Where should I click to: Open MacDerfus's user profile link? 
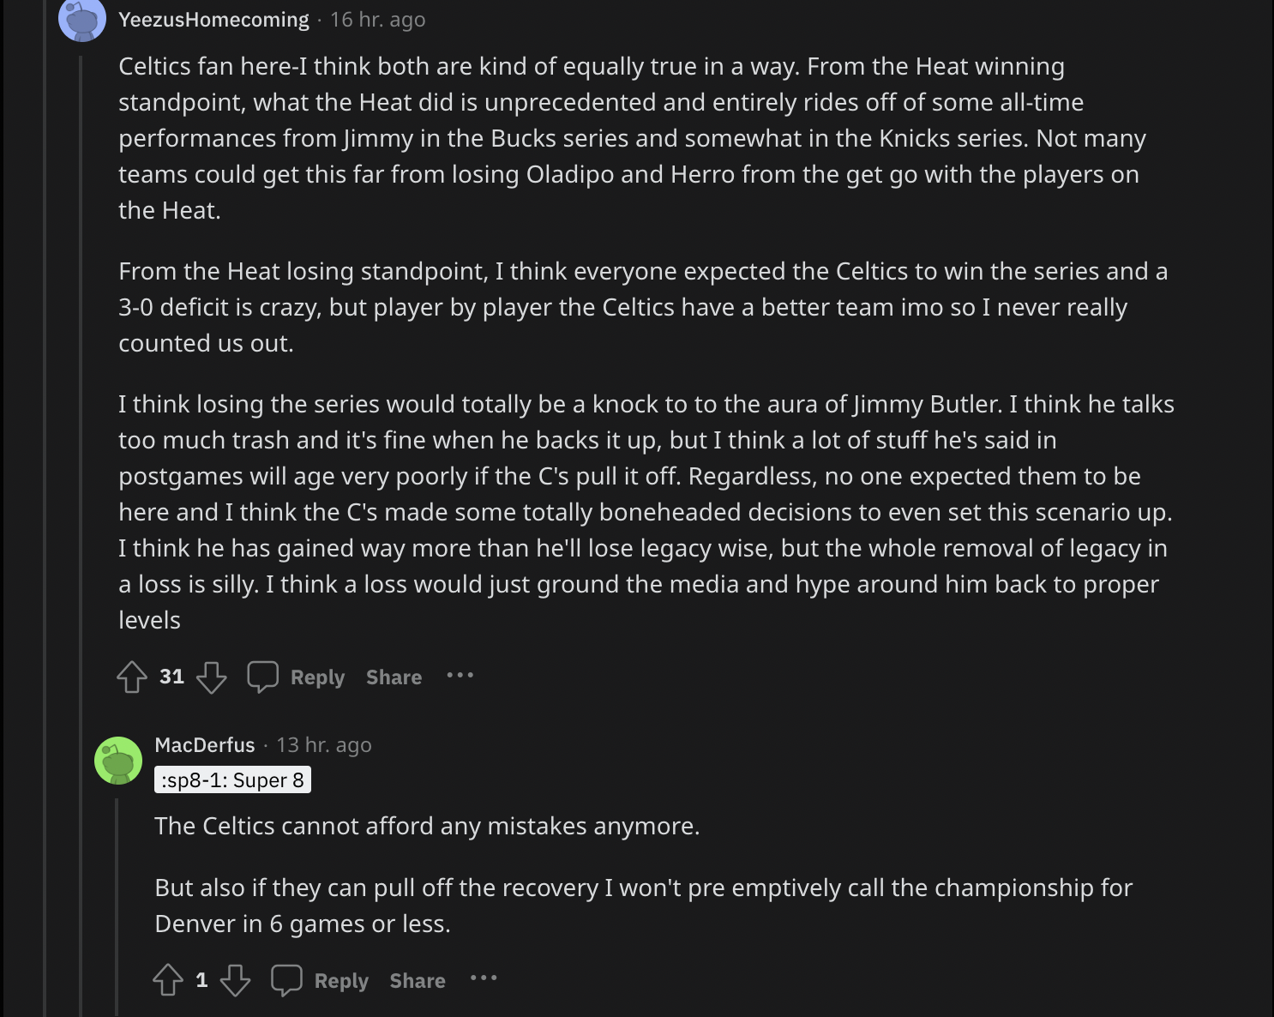point(205,745)
